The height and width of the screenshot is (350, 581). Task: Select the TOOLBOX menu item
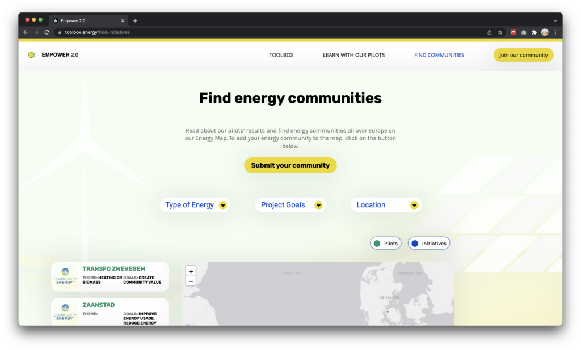tap(281, 55)
